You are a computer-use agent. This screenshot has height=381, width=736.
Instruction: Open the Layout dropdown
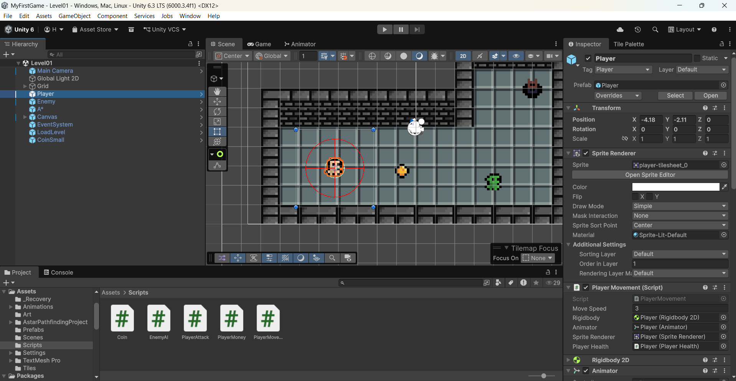685,30
